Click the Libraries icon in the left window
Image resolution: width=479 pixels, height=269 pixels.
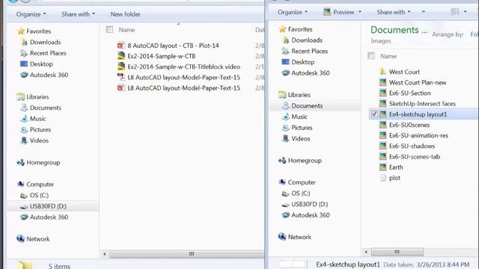coord(21,96)
